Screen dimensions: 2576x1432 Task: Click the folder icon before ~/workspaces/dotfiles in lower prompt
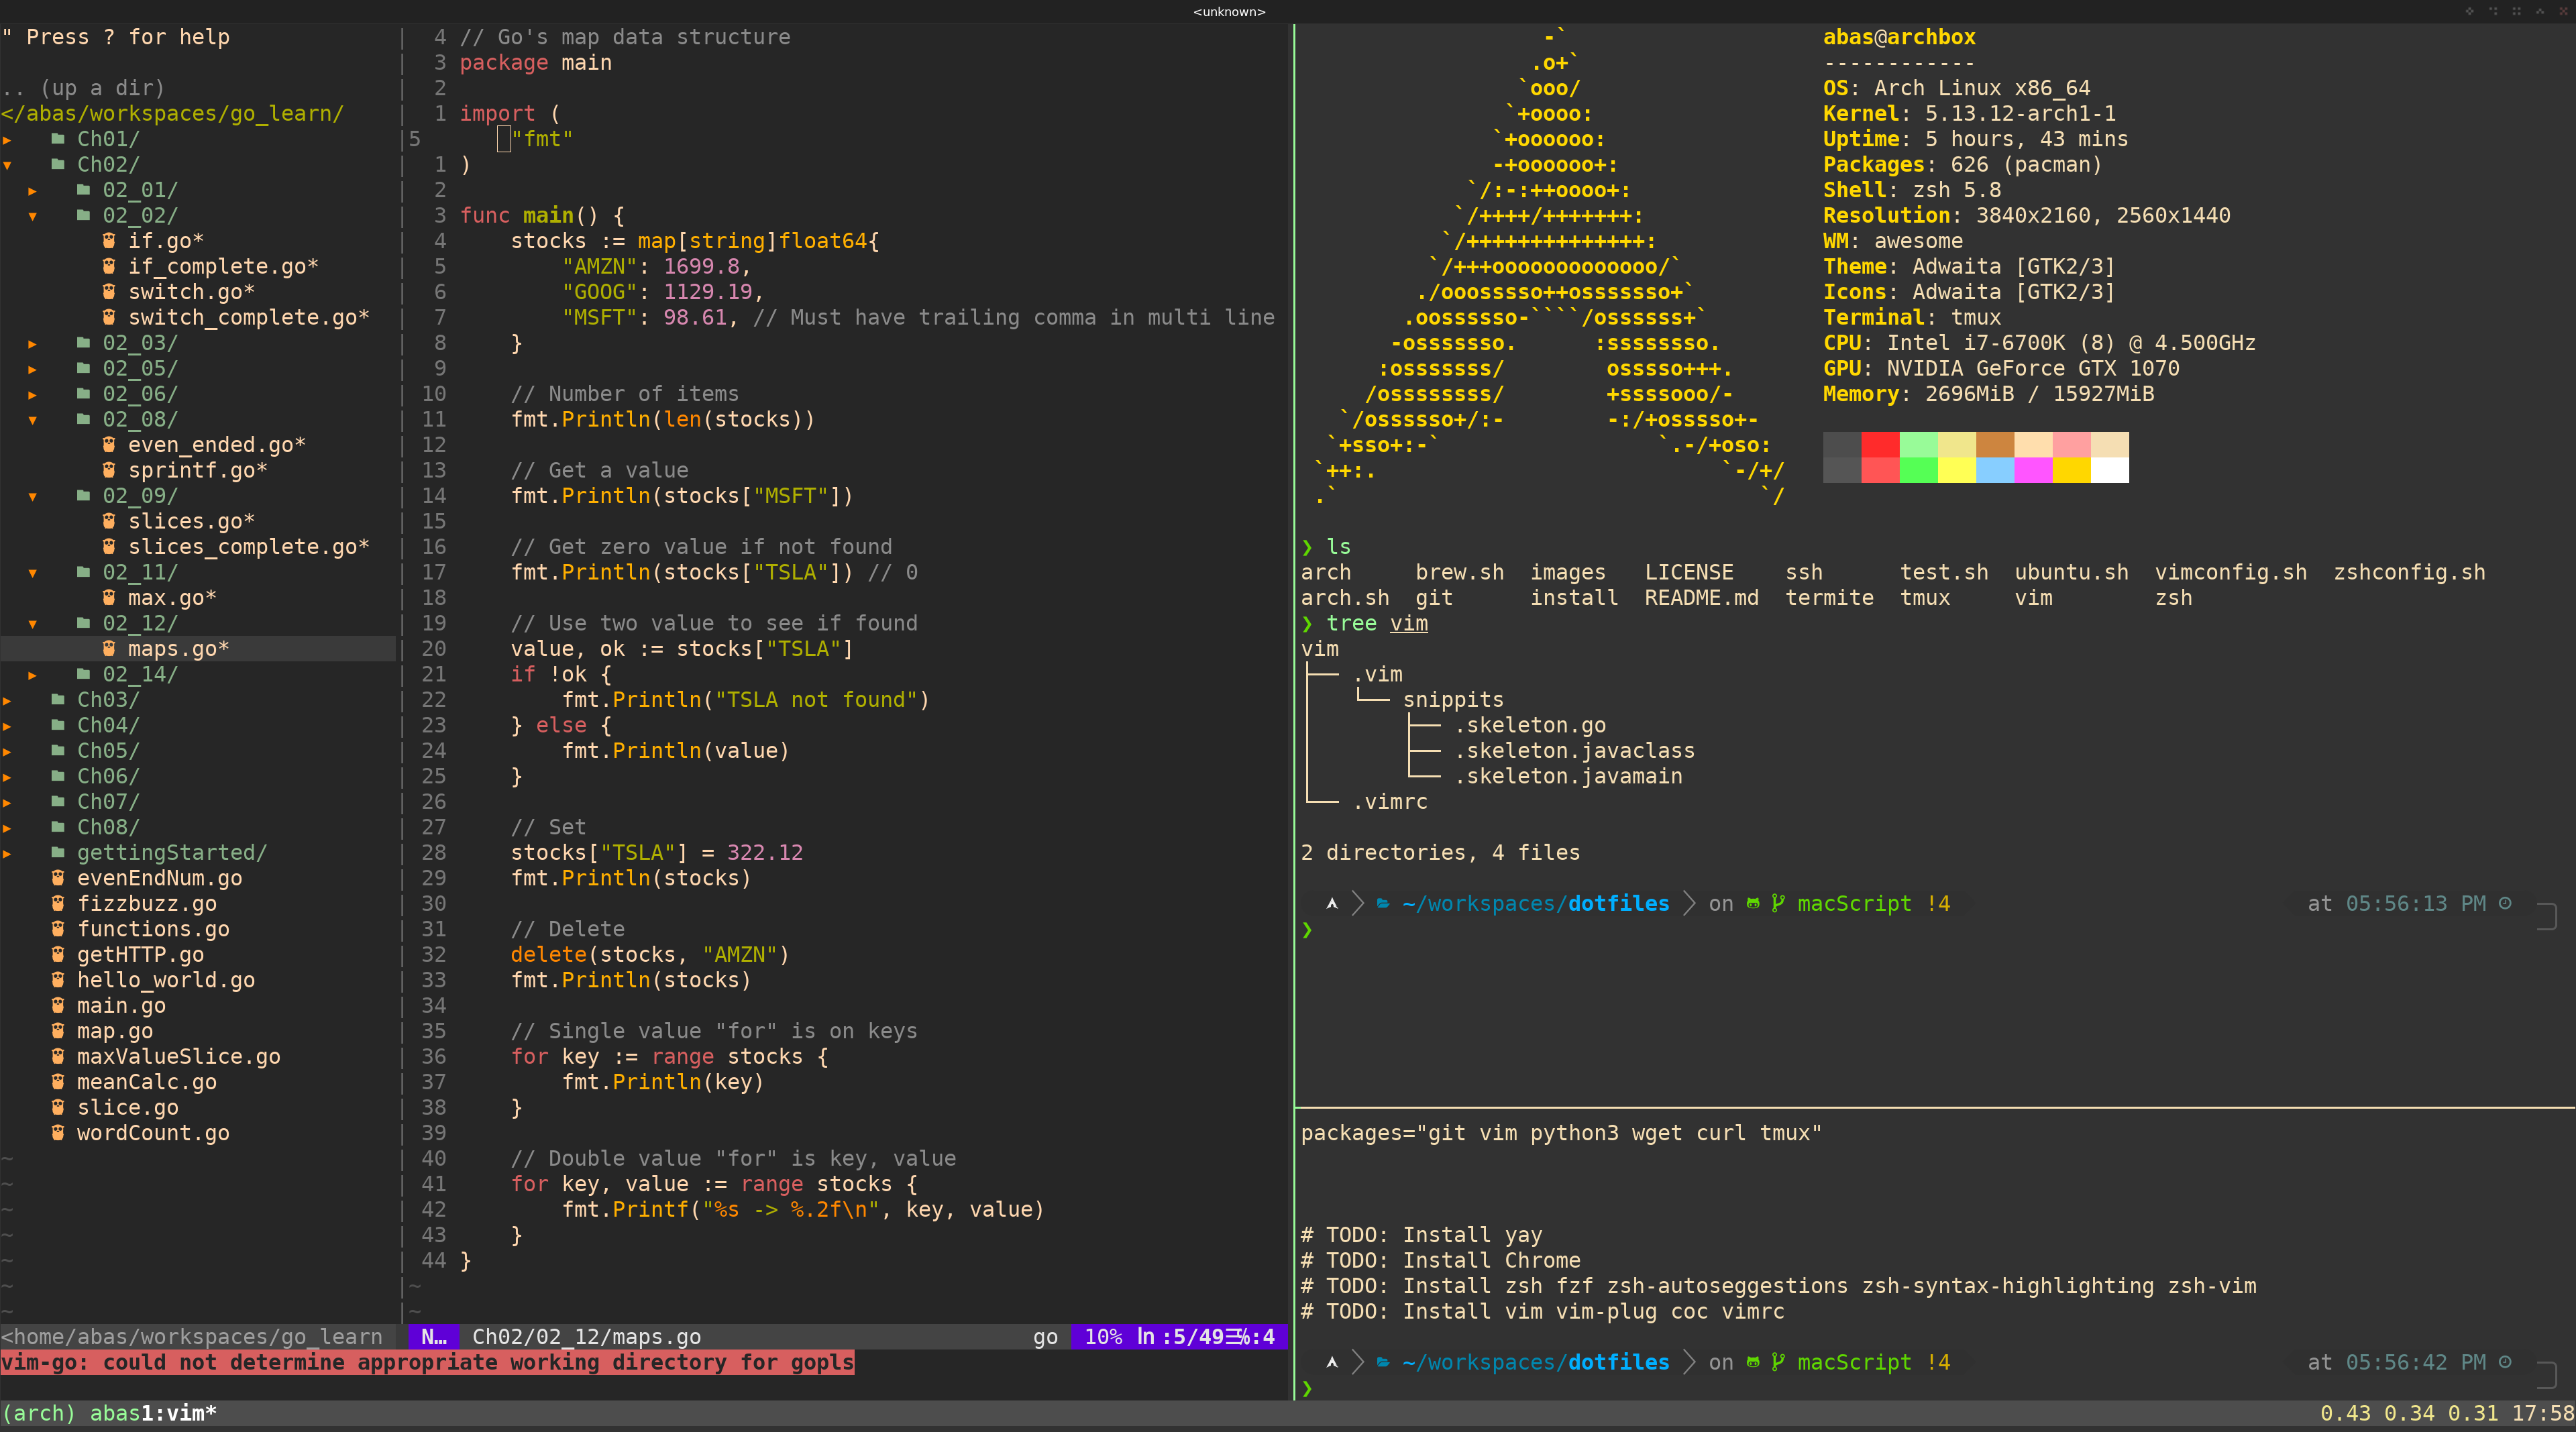click(x=1383, y=1362)
